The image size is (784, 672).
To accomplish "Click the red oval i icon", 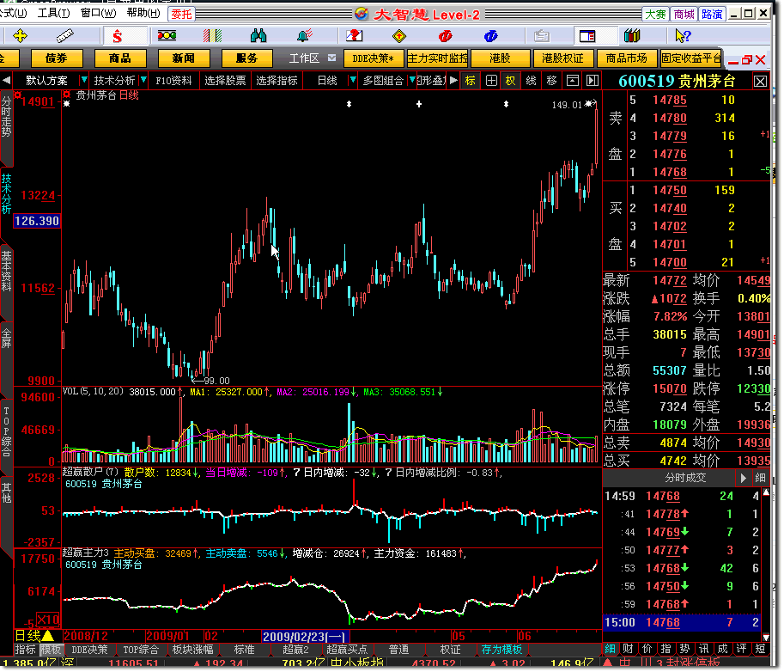I will pyautogui.click(x=445, y=36).
